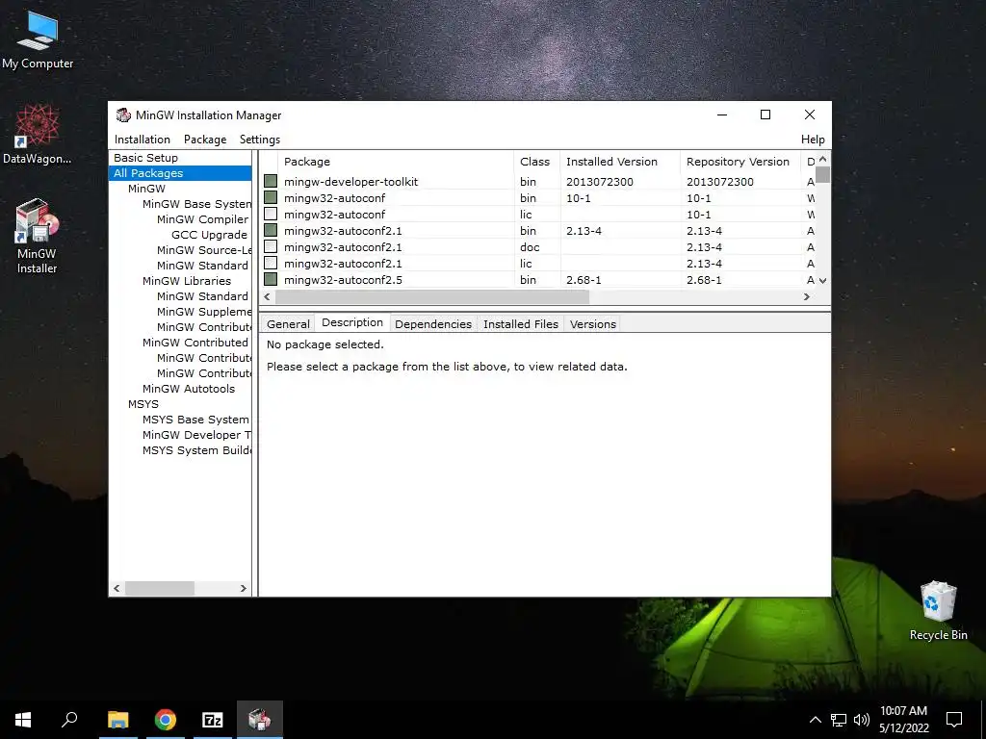Viewport: 986px width, 739px height.
Task: Click tree panel scroll right arrow
Action: [x=244, y=588]
